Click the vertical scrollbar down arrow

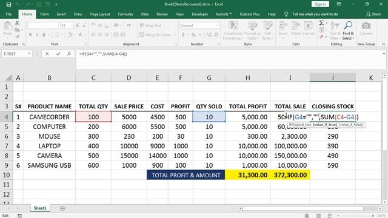click(x=384, y=202)
